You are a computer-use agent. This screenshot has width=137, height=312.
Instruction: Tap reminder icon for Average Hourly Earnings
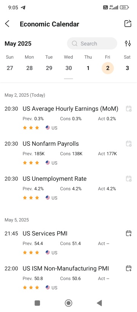point(129,109)
